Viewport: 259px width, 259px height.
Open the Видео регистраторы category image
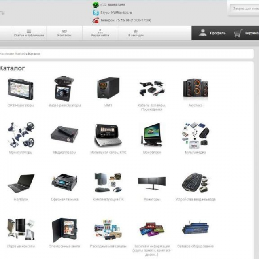64,89
